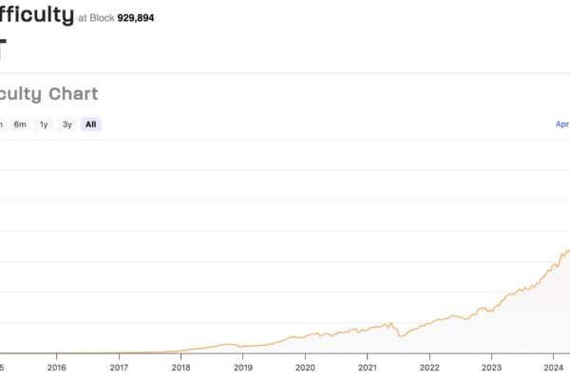Click the mid-2021 dip on the chart line
The image size is (570, 380).
(403, 336)
